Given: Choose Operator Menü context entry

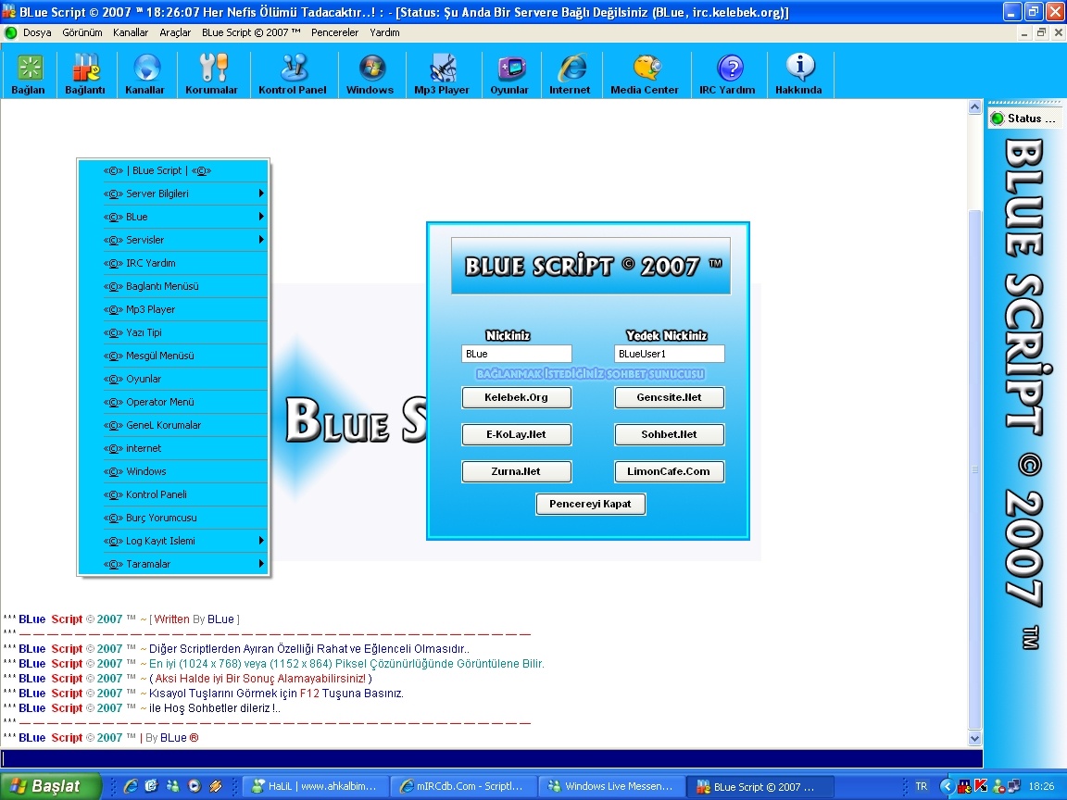Looking at the screenshot, I should point(173,402).
